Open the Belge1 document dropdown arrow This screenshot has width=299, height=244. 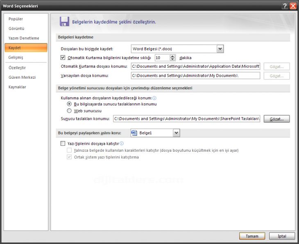pyautogui.click(x=177, y=133)
